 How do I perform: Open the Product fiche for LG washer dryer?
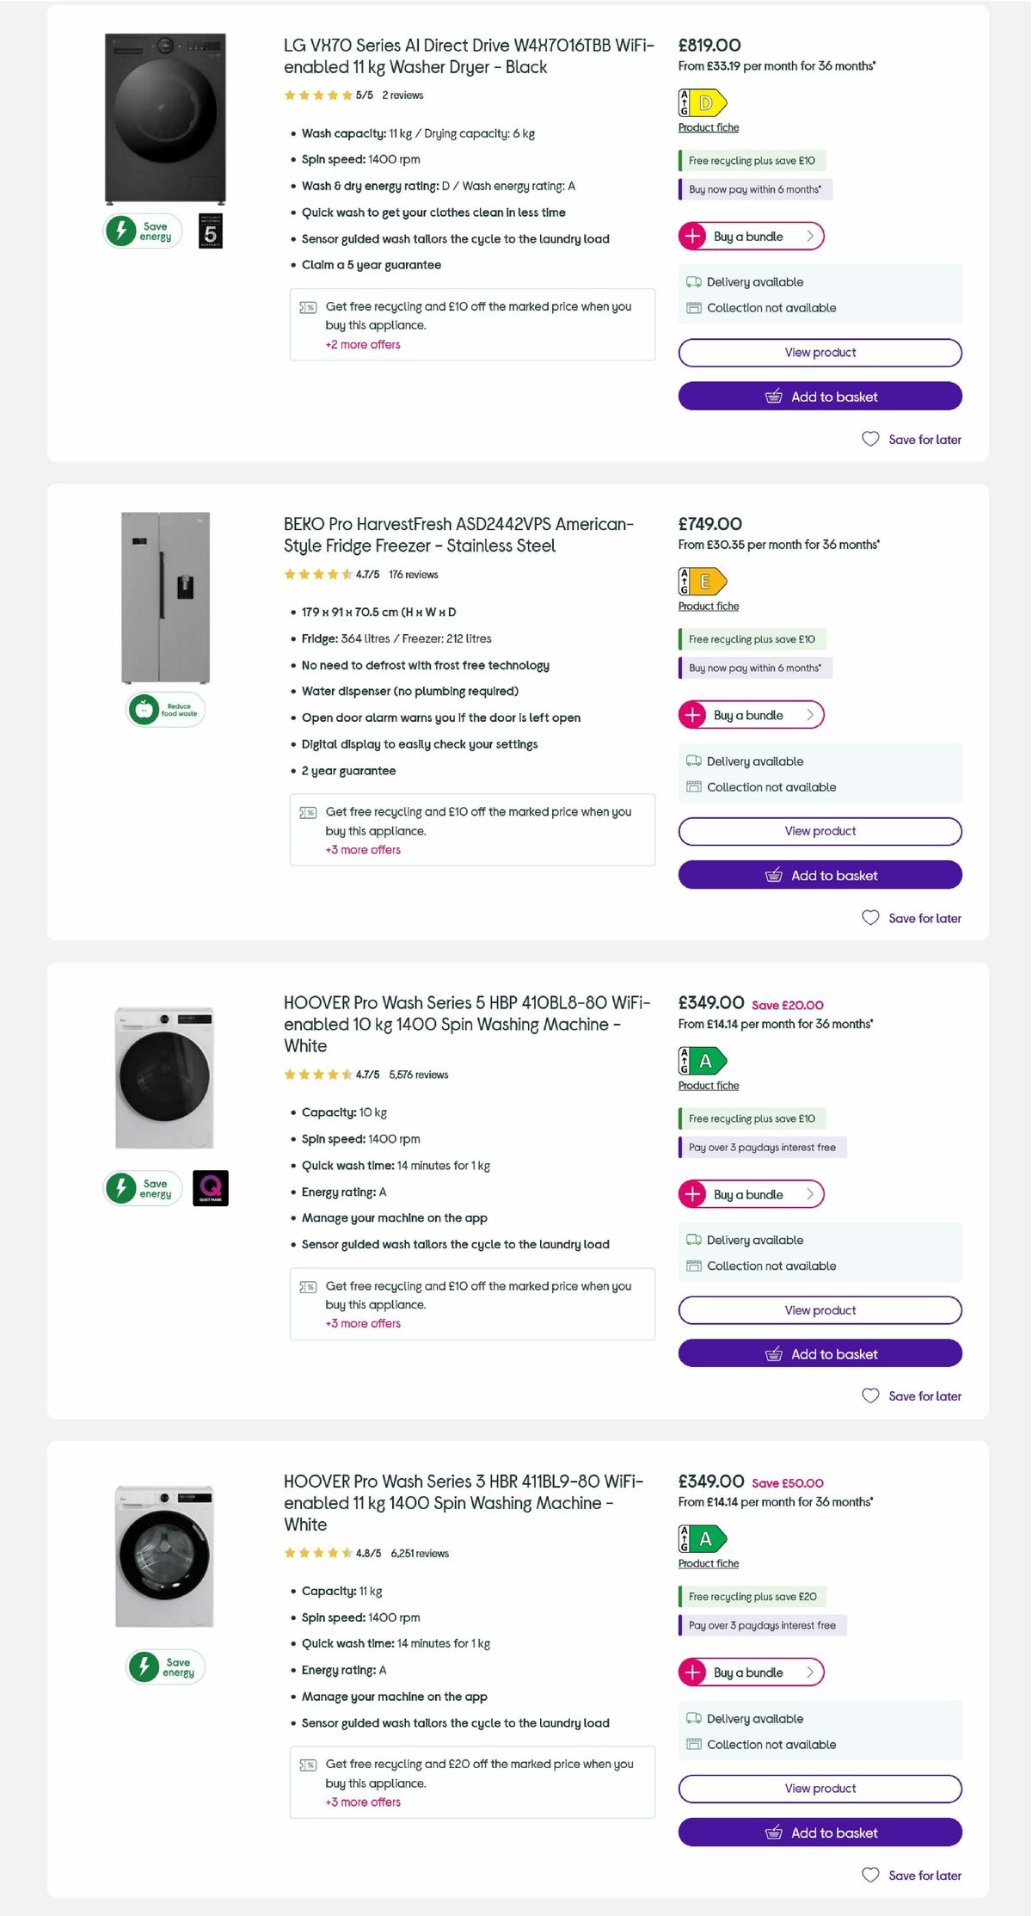click(x=708, y=127)
